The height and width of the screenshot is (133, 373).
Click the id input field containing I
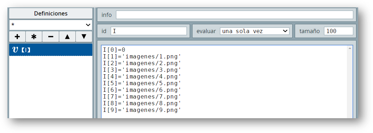149,31
